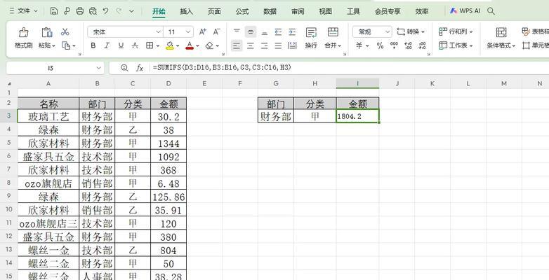
Task: Increase indent in the cell
Action: (292, 32)
